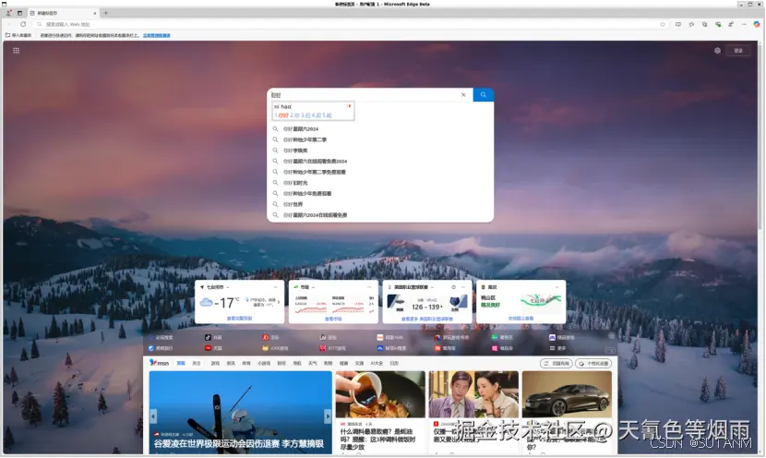Image resolution: width=766 pixels, height=458 pixels.
Task: Open the More quick links item
Action: coord(557,348)
